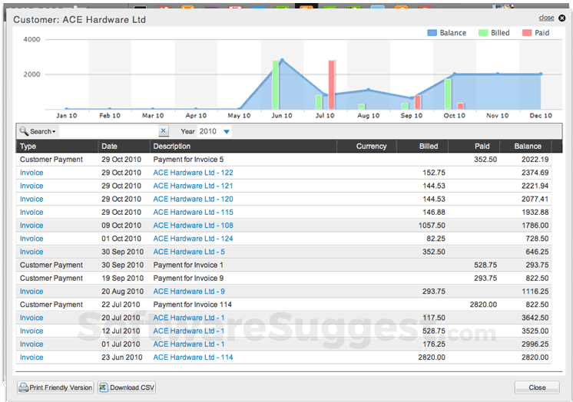This screenshot has width=573, height=402.
Task: Select 'Payment for Invoice 5' text
Action: 188,160
